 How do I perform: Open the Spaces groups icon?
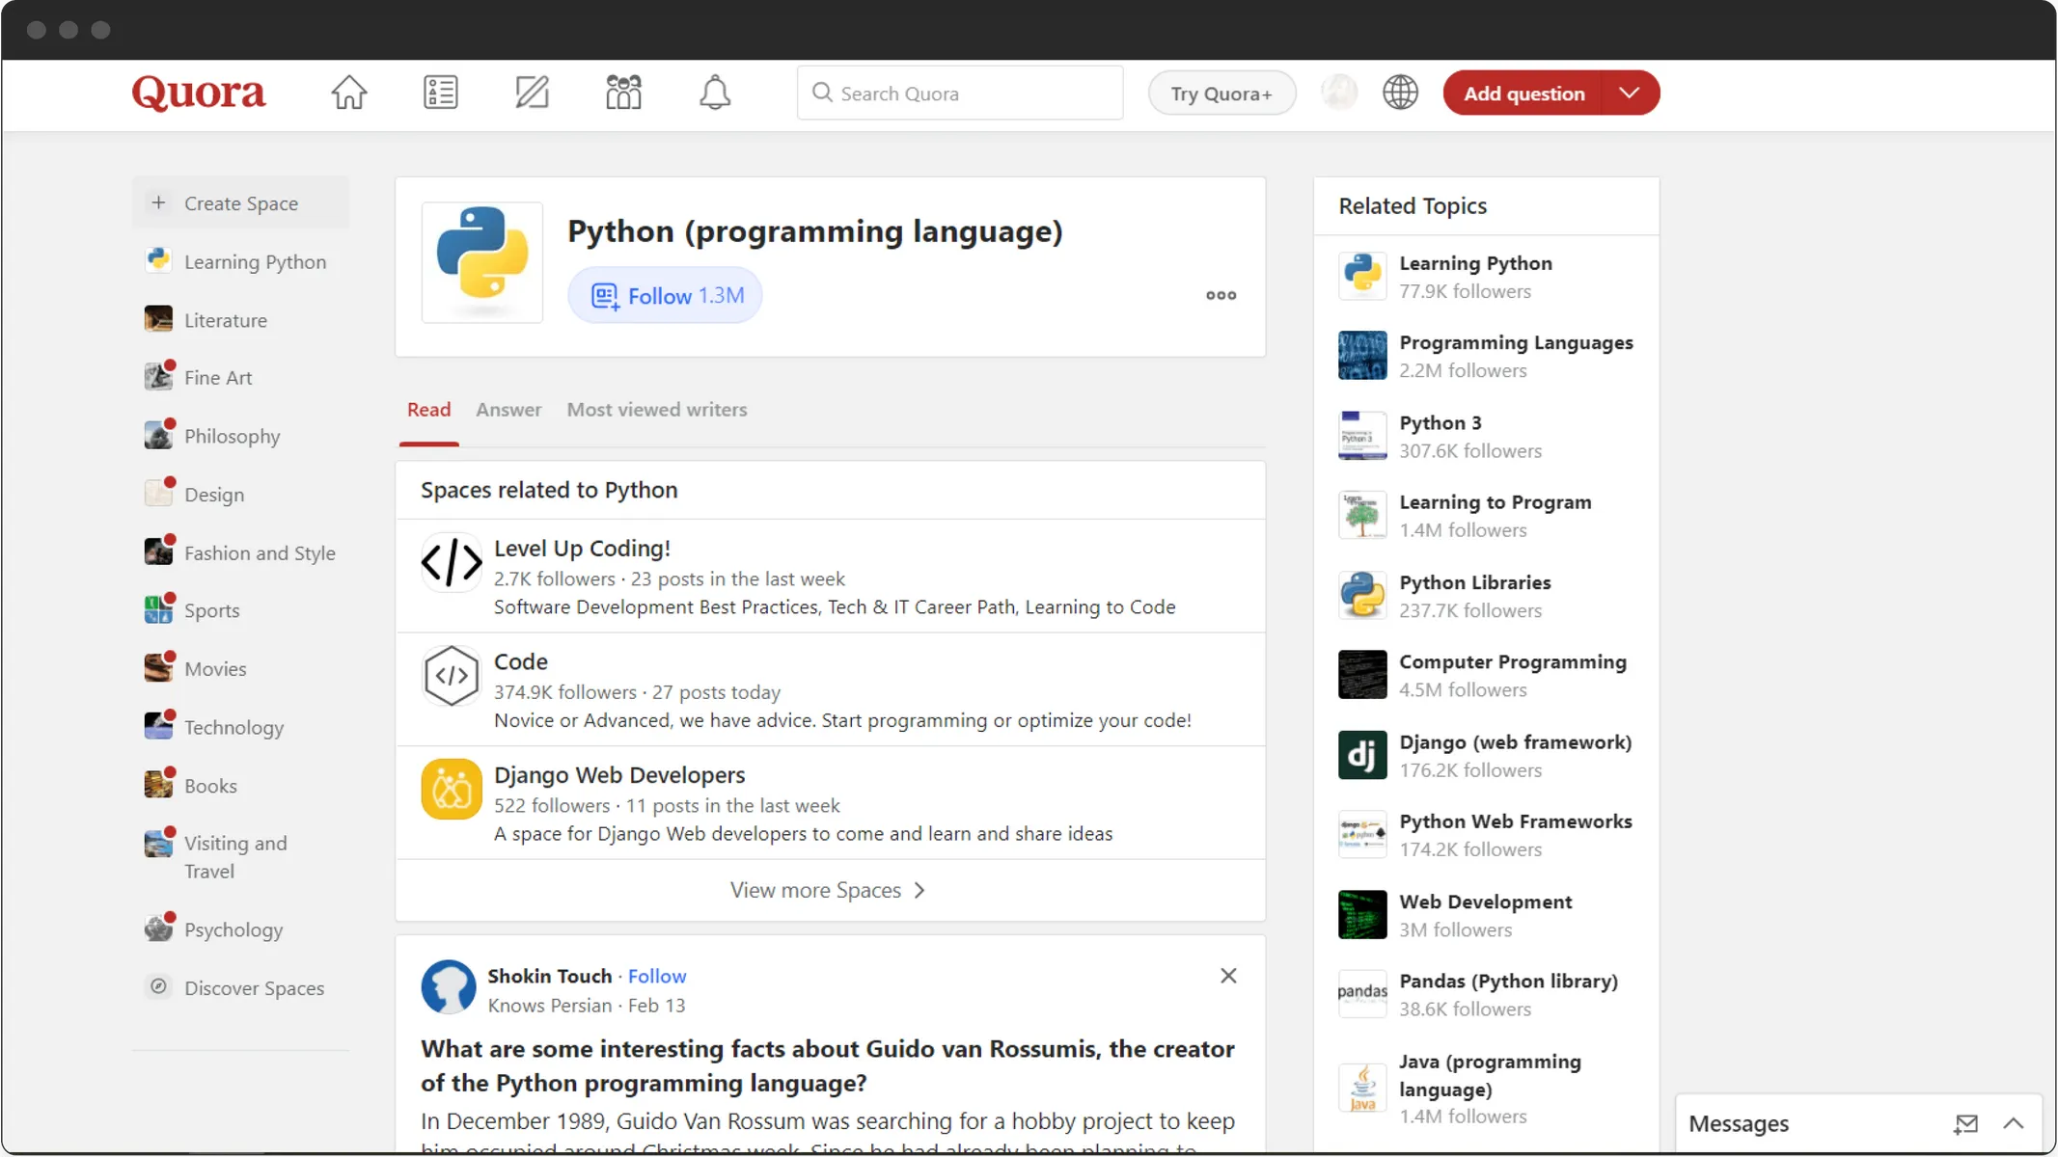tap(622, 92)
